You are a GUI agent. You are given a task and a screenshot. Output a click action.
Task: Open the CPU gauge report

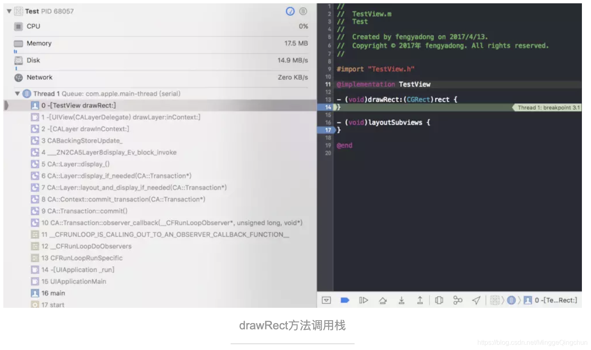point(160,26)
